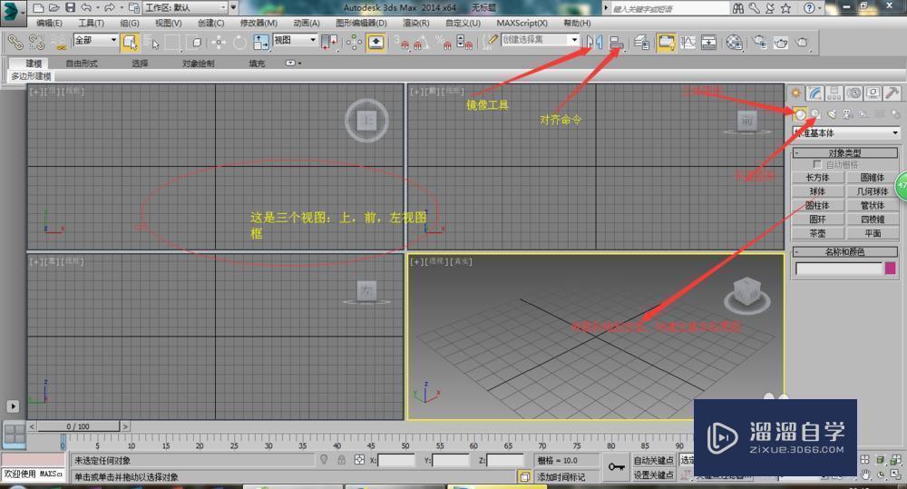This screenshot has height=489, width=907.
Task: Collapse the 对象类型 rollout
Action: (x=845, y=152)
